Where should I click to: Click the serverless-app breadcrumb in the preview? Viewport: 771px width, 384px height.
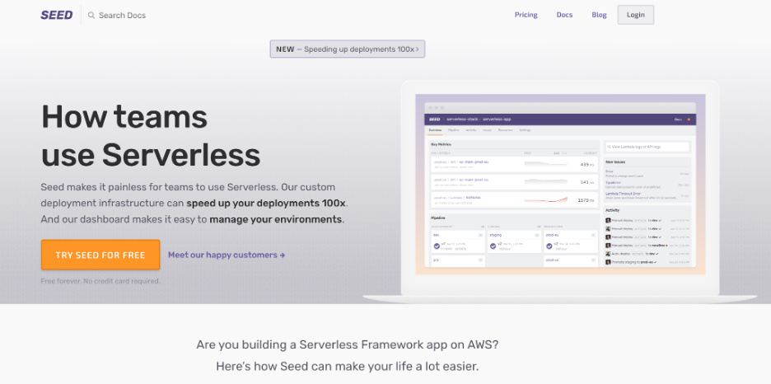[497, 119]
